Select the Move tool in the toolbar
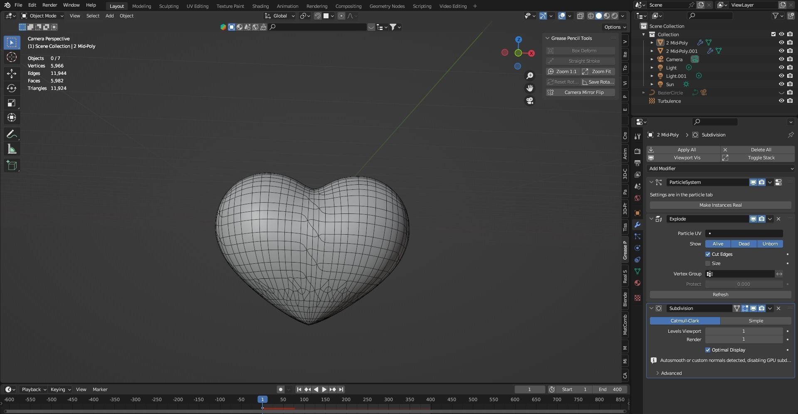Screen dimensions: 798x414 tap(11, 74)
